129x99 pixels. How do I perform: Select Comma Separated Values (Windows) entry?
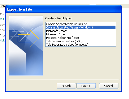[81, 27]
